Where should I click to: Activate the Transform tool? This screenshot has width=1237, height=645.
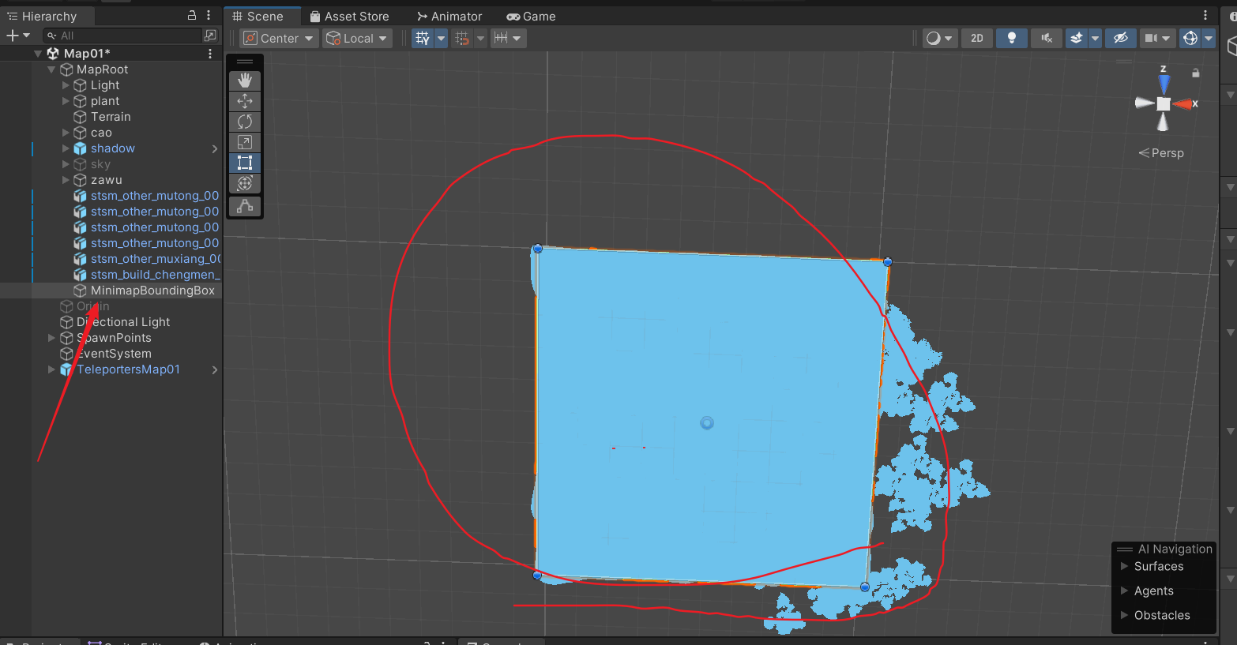245,183
